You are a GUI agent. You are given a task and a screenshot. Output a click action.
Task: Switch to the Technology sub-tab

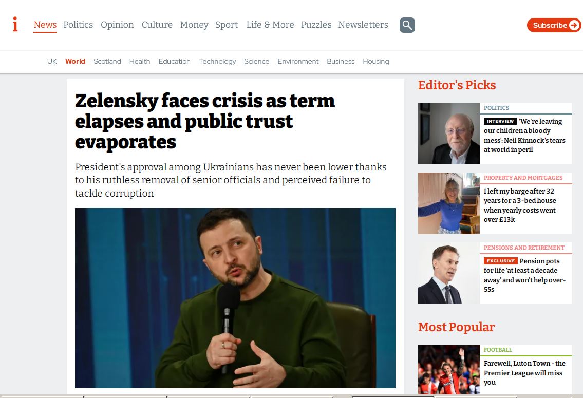click(x=217, y=61)
